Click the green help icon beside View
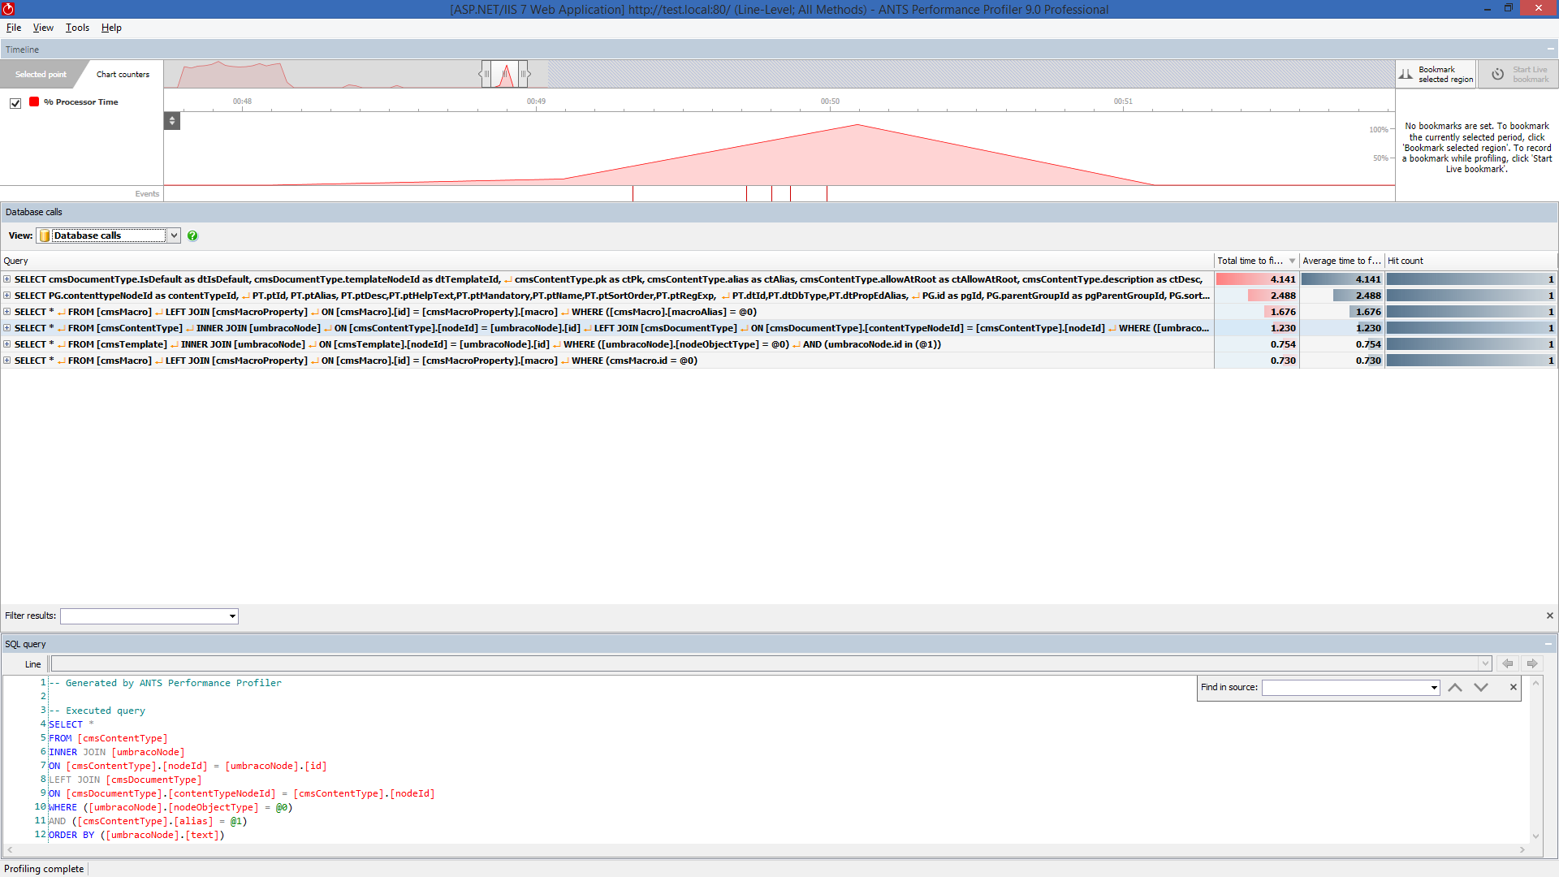This screenshot has width=1559, height=877. tap(192, 235)
